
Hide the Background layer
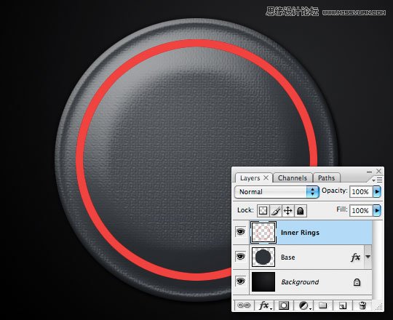tap(241, 281)
